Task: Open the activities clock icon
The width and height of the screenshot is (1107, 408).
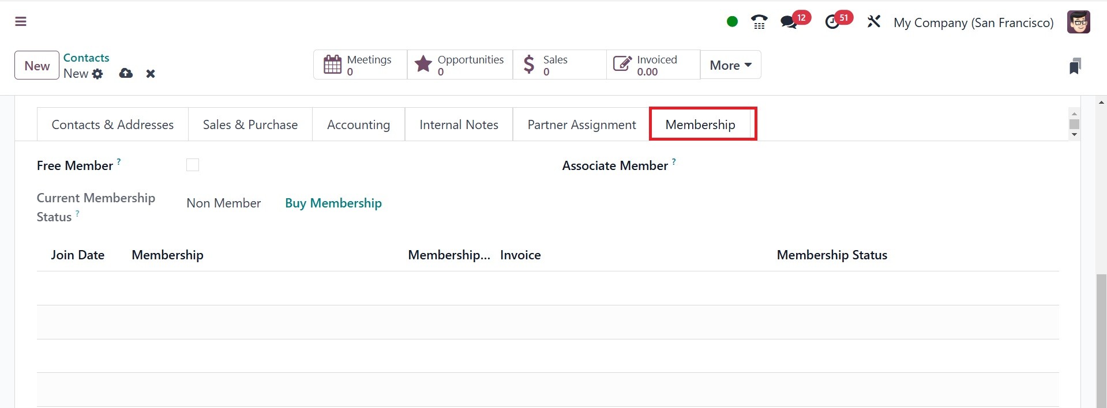Action: click(832, 22)
